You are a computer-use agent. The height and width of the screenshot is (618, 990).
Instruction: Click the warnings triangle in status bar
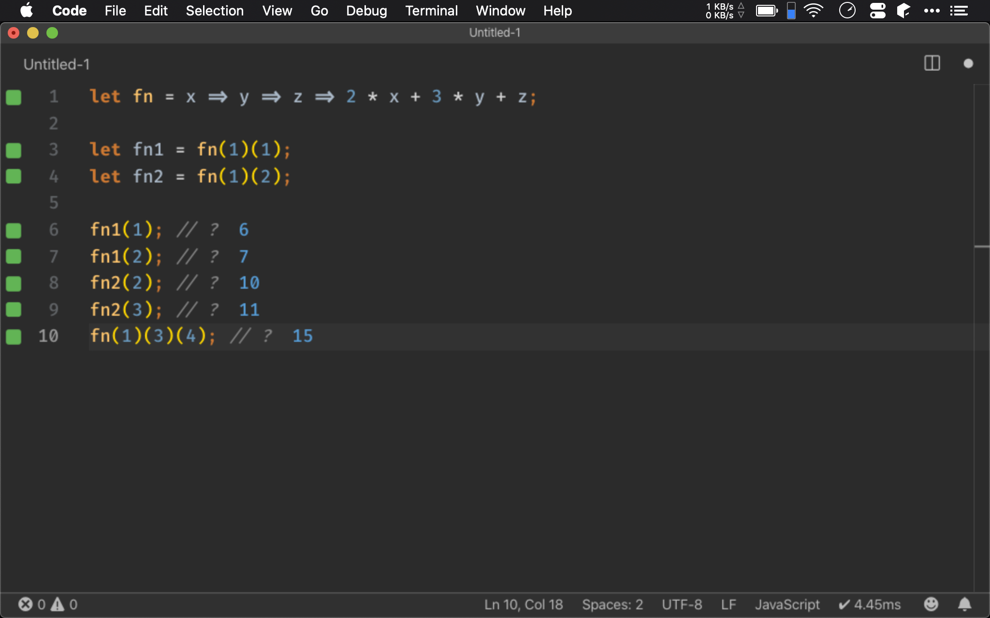[x=58, y=604]
